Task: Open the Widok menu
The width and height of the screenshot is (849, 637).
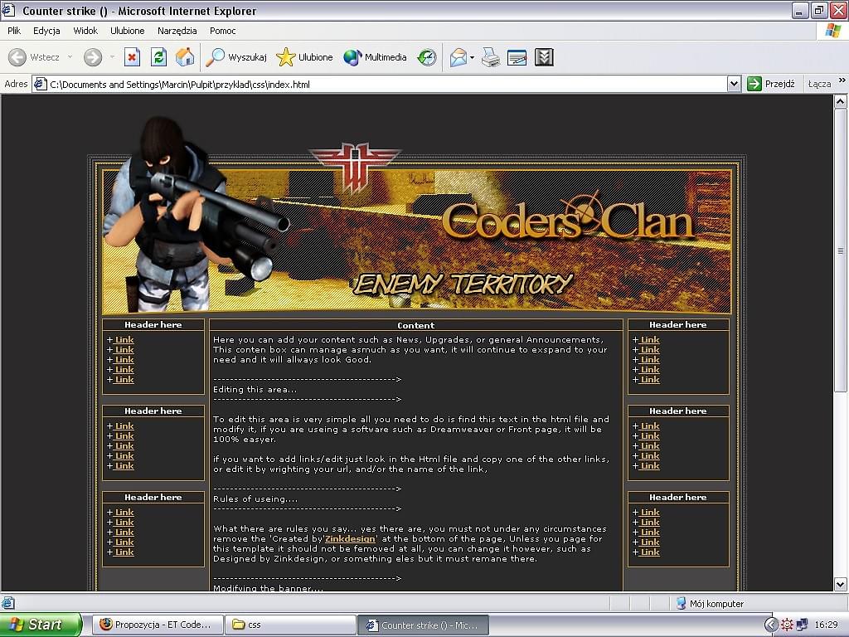Action: point(85,31)
